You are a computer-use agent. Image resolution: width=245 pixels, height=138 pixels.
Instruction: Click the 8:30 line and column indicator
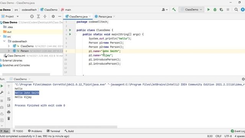pos(210,136)
